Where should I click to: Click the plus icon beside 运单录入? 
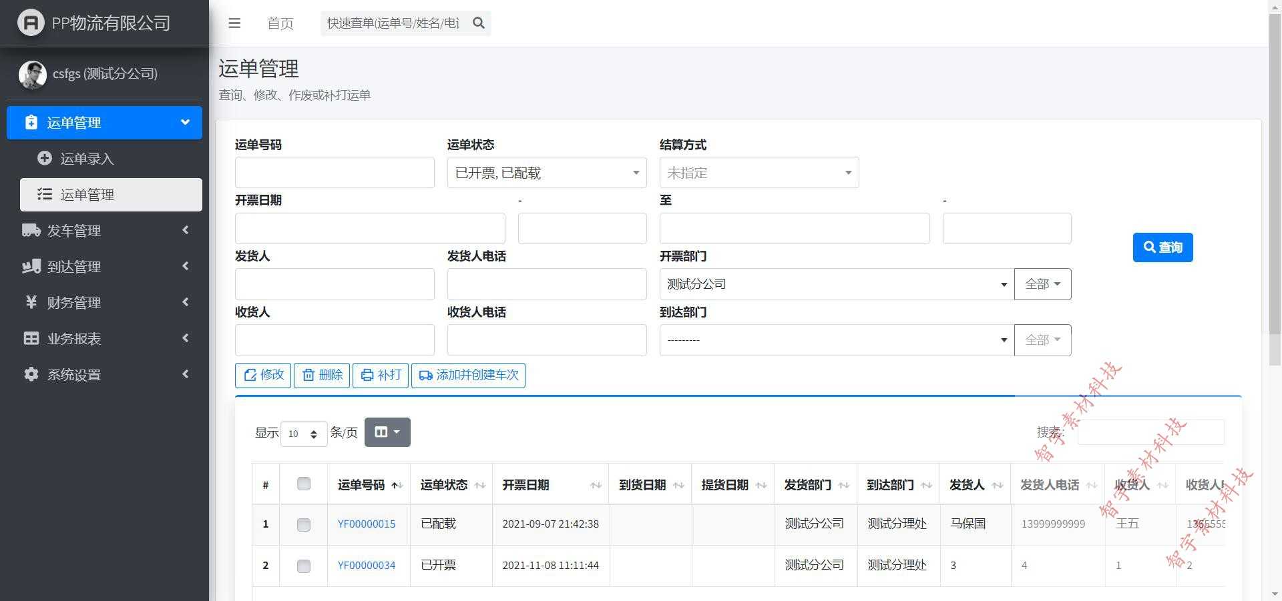pos(45,158)
